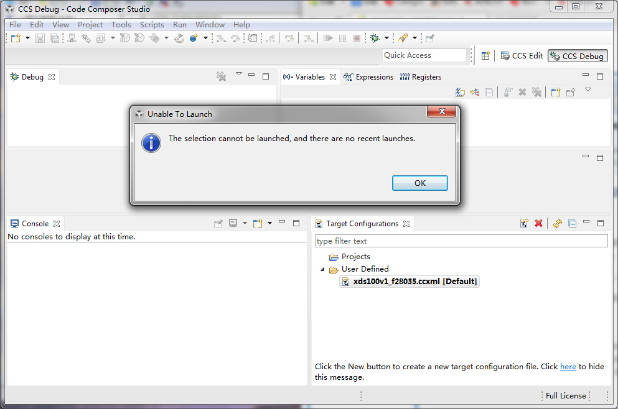618x409 pixels.
Task: Click the Open Perspective icon
Action: pyautogui.click(x=485, y=55)
